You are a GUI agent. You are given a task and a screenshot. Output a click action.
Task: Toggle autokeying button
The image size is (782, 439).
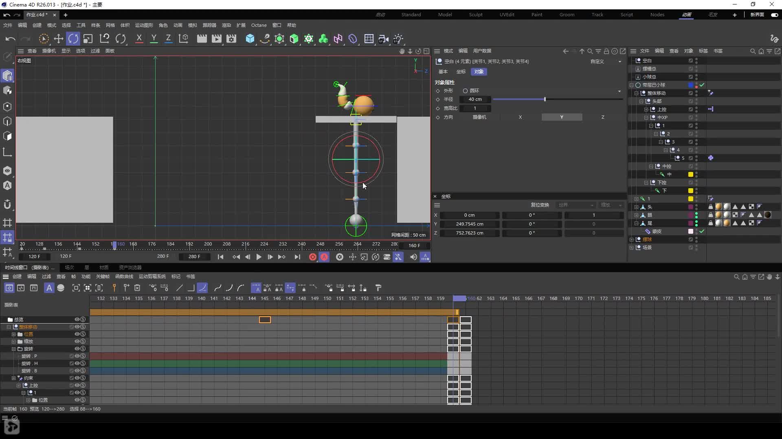[324, 257]
